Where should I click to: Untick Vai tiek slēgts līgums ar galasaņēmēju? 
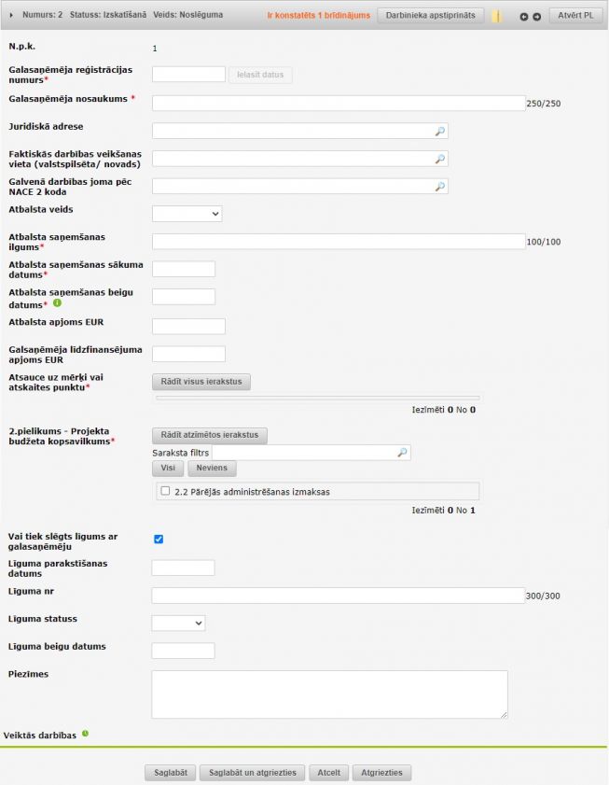(159, 540)
